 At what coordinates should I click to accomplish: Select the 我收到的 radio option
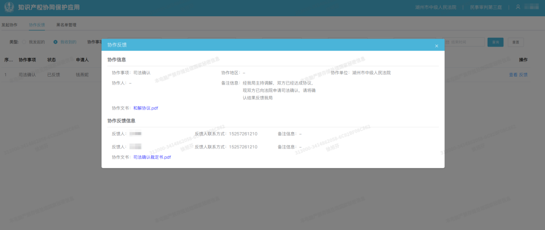pyautogui.click(x=55, y=42)
